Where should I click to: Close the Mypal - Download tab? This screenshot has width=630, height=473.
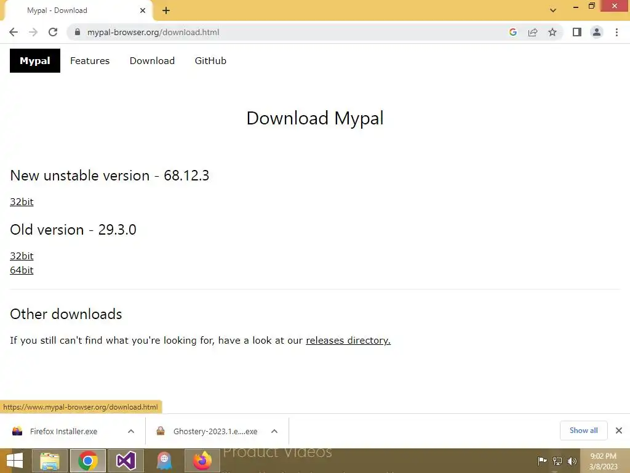click(x=143, y=10)
